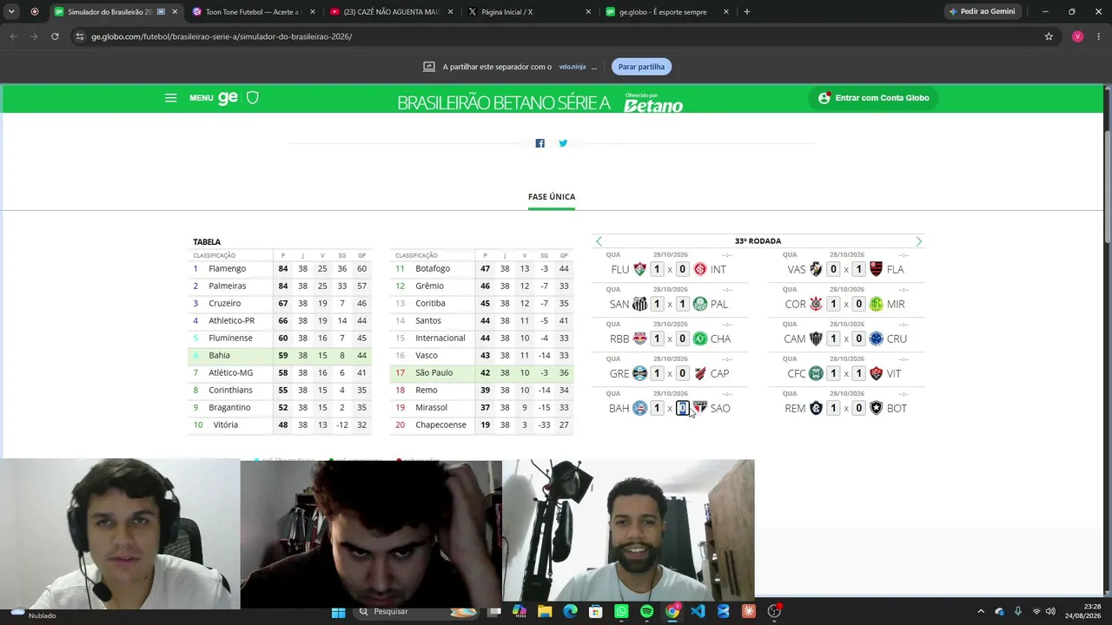Click the address bar URL
Viewport: 1112px width, 625px height.
coord(222,36)
